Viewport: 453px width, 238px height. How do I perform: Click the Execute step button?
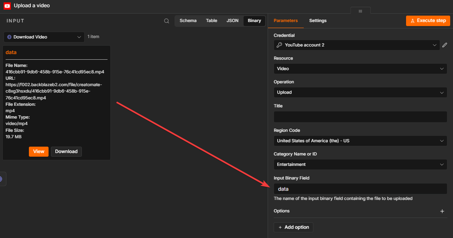point(428,21)
